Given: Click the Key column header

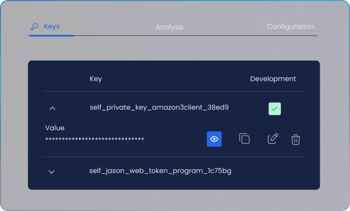Looking at the screenshot, I should pos(96,79).
